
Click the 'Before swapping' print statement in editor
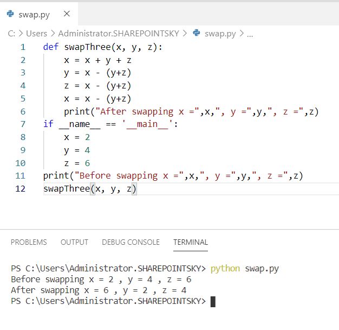[173, 176]
